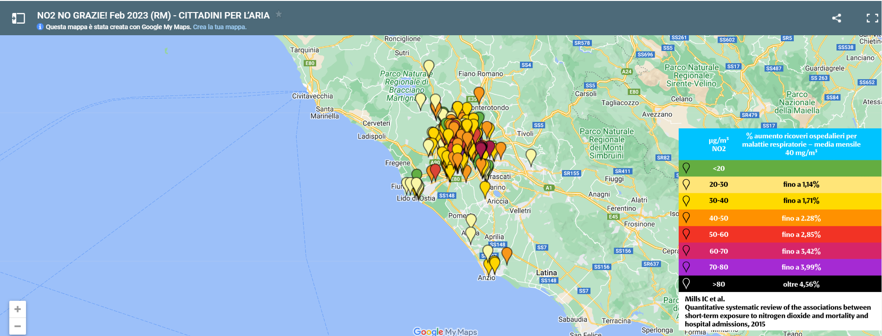This screenshot has width=882, height=336.
Task: Click the Ladispoli town label
Action: click(x=371, y=136)
